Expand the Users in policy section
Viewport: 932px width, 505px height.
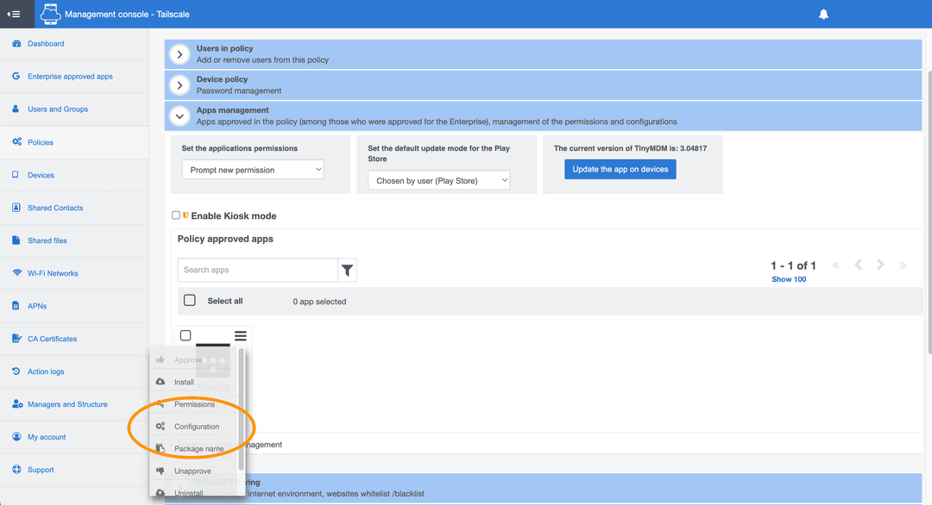(179, 53)
